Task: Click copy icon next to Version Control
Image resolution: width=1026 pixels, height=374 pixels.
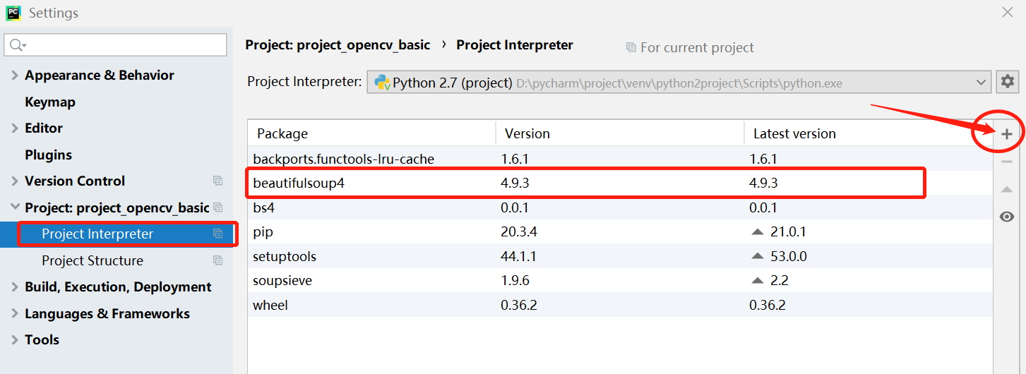Action: (x=218, y=181)
